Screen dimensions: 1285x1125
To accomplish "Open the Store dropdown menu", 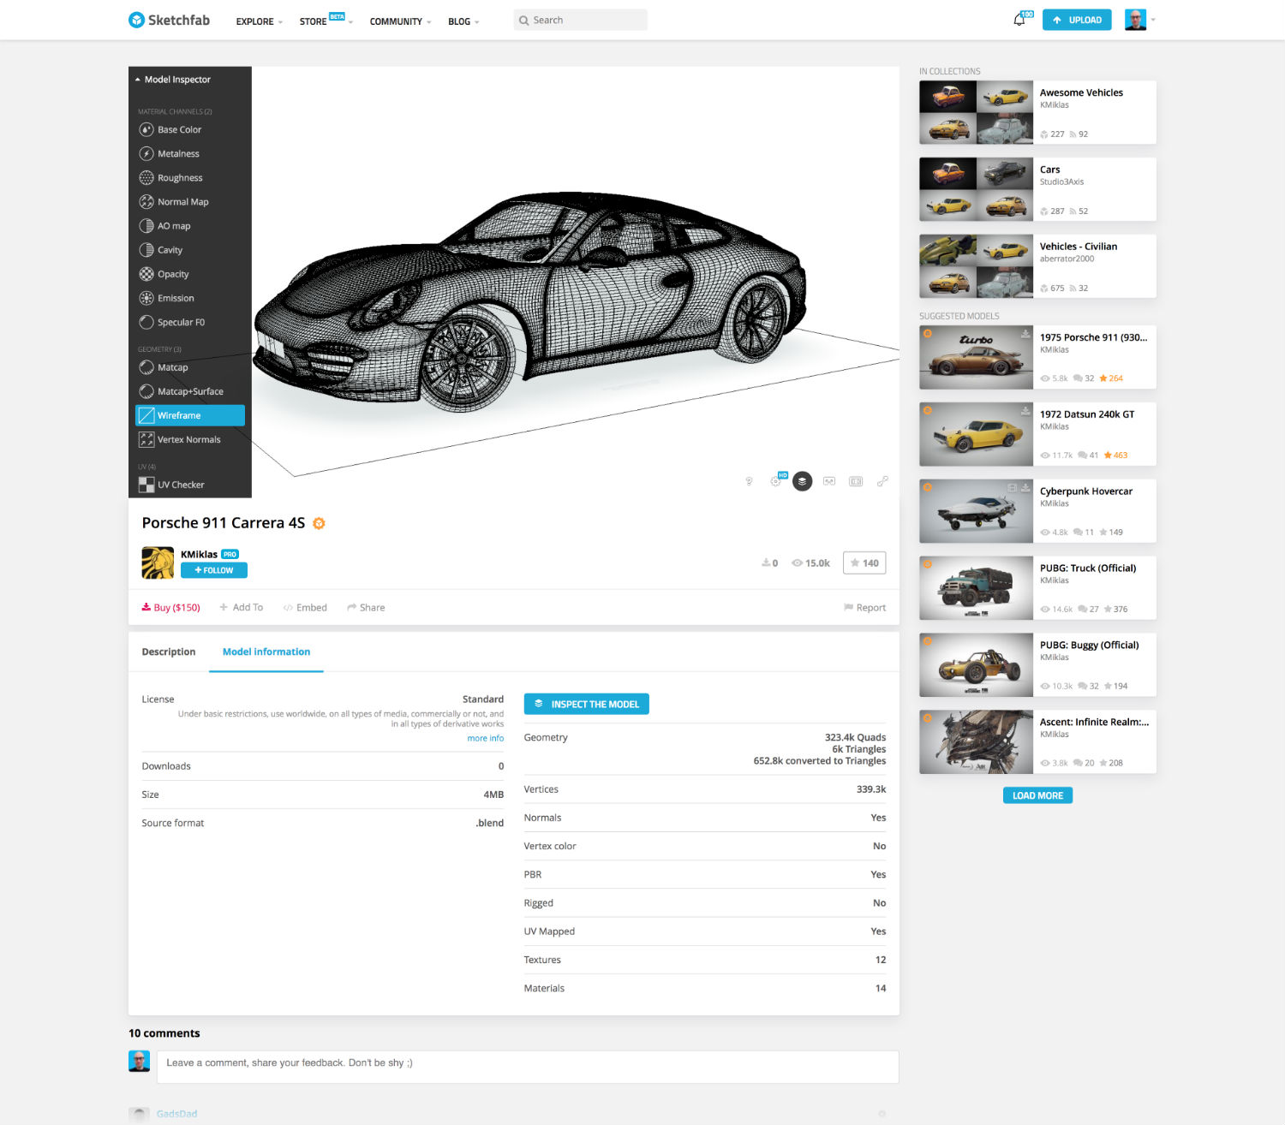I will tap(326, 21).
